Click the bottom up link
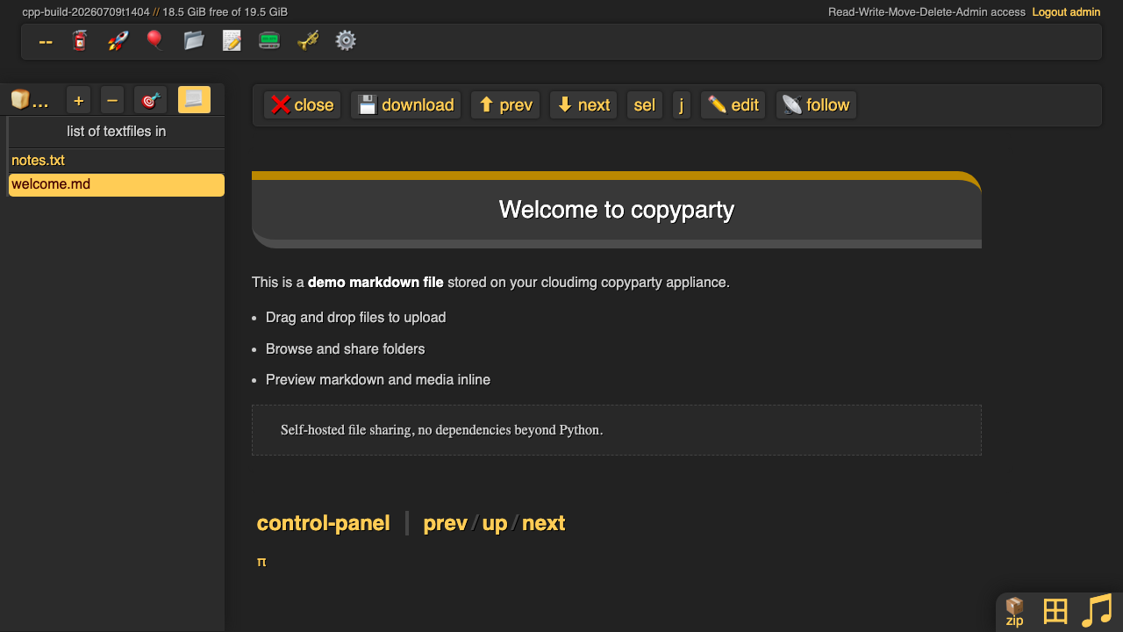The width and height of the screenshot is (1123, 632). 495,523
